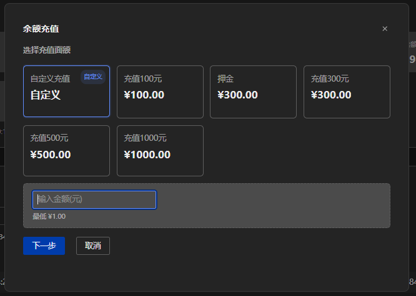416x296 pixels.
Task: Click the 余额充值 dialog title
Action: [41, 29]
